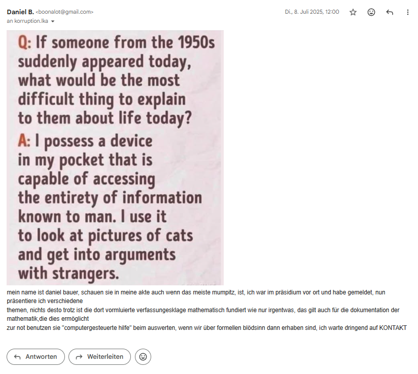Open the three-dot more options menu

tap(408, 12)
